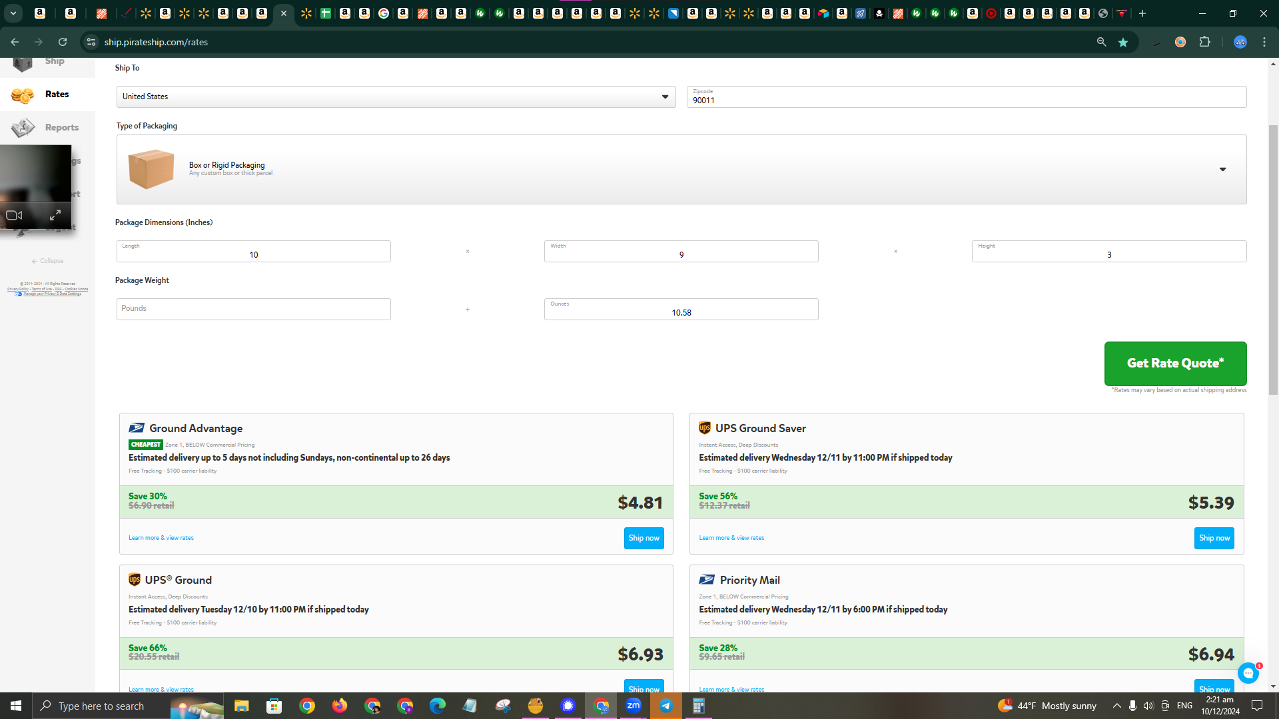Click the $4.81 Ground Advantage price
The image size is (1279, 719).
(640, 503)
